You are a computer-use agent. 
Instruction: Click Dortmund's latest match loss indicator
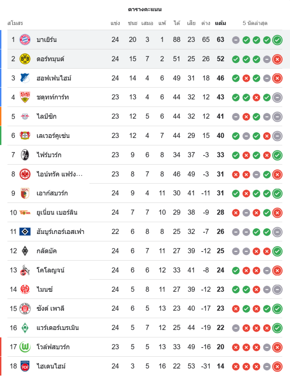pos(277,59)
